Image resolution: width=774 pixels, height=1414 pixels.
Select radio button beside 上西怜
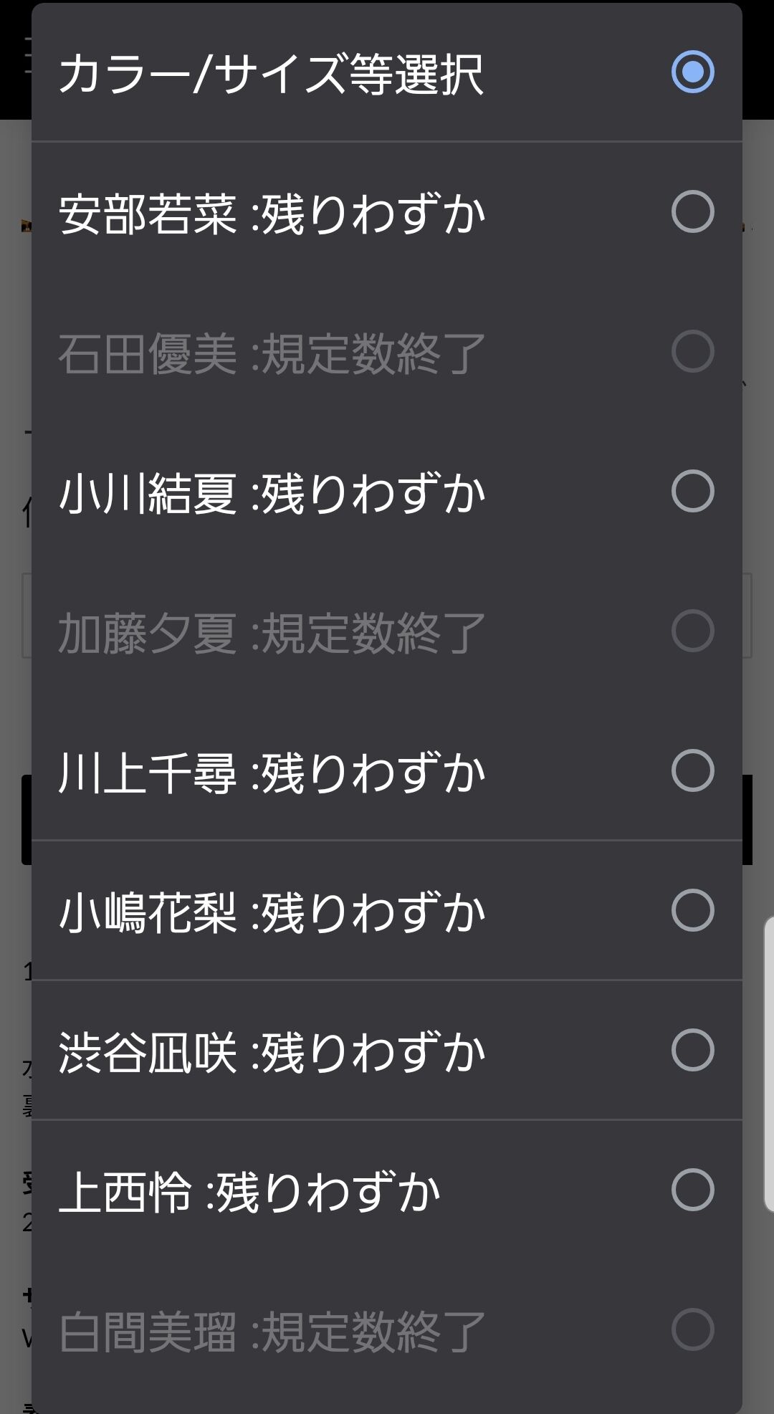(692, 1190)
